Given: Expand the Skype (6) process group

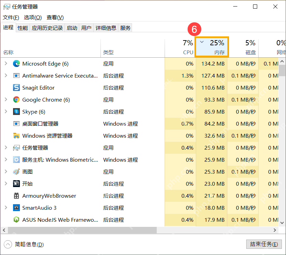Looking at the screenshot, I should (x=6, y=112).
